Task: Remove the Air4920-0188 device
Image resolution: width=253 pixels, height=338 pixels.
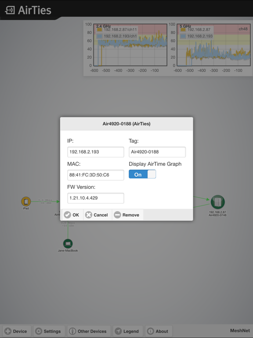Action: [x=127, y=215]
